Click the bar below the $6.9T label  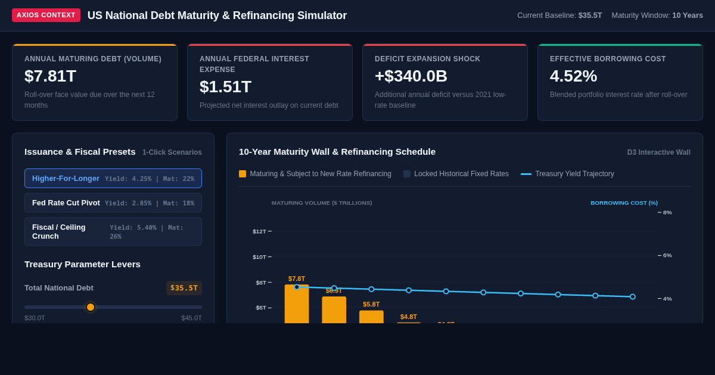334,310
